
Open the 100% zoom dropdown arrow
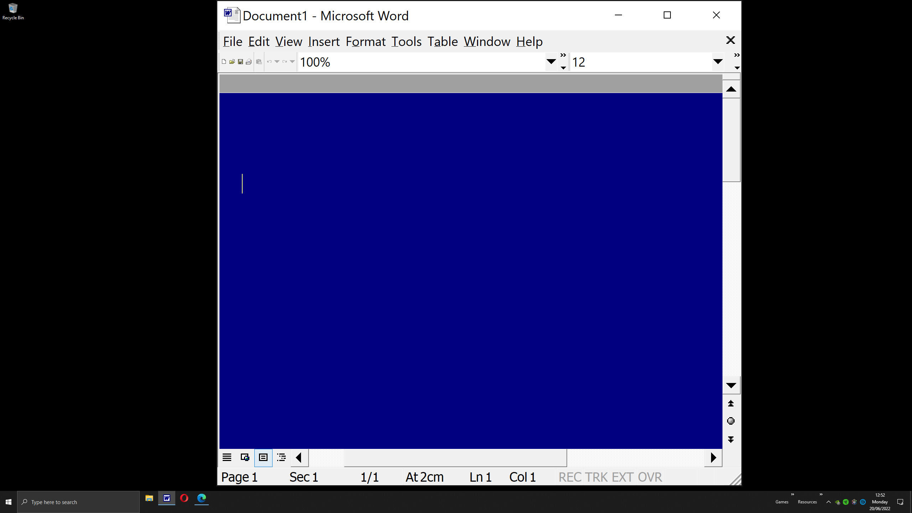[551, 62]
